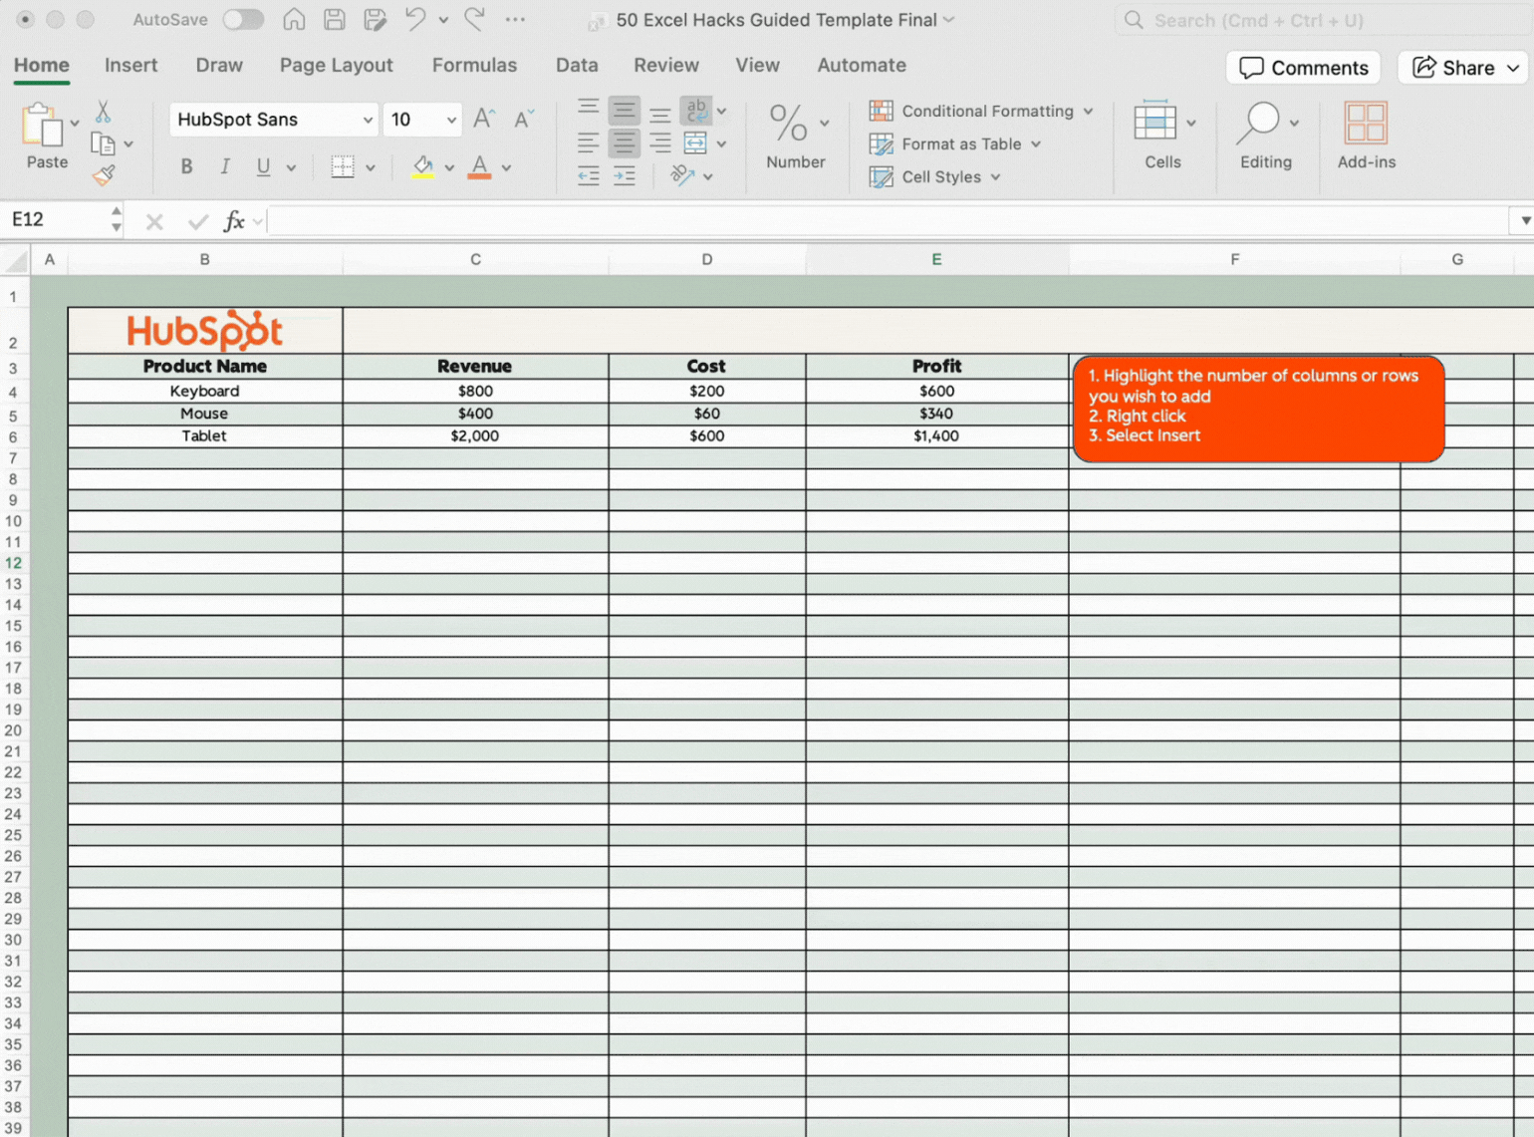The image size is (1534, 1137).
Task: Toggle the AutoSave switch
Action: pyautogui.click(x=242, y=19)
